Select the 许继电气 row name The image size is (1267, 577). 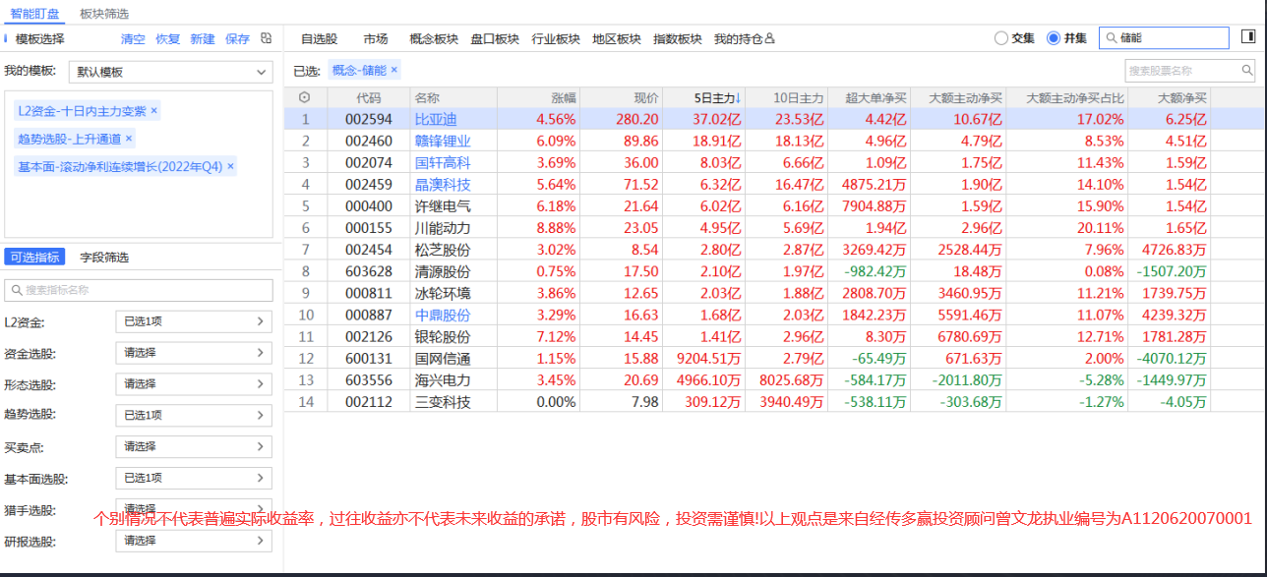click(443, 205)
